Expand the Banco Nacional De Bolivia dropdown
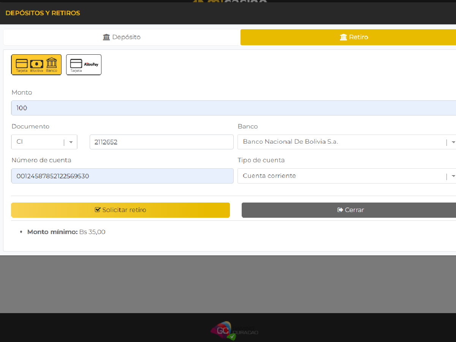 452,142
